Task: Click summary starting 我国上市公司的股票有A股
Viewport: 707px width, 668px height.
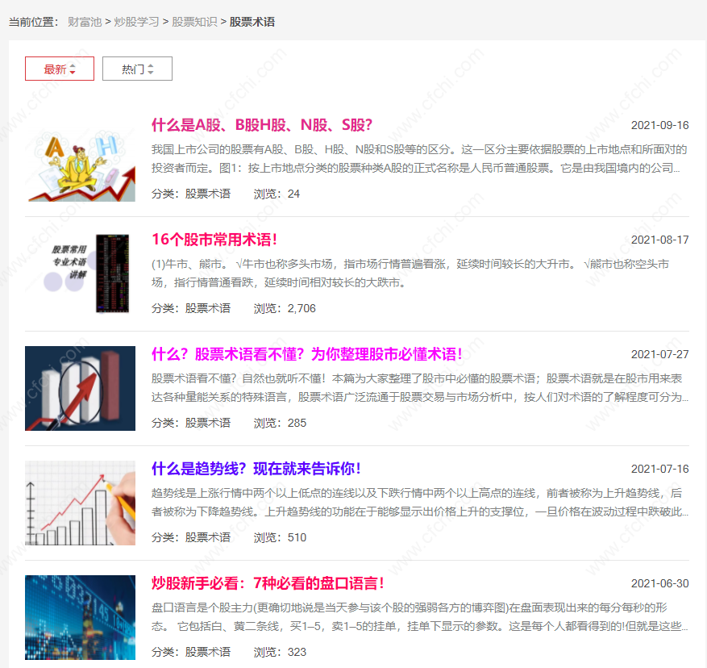Action: (x=419, y=159)
